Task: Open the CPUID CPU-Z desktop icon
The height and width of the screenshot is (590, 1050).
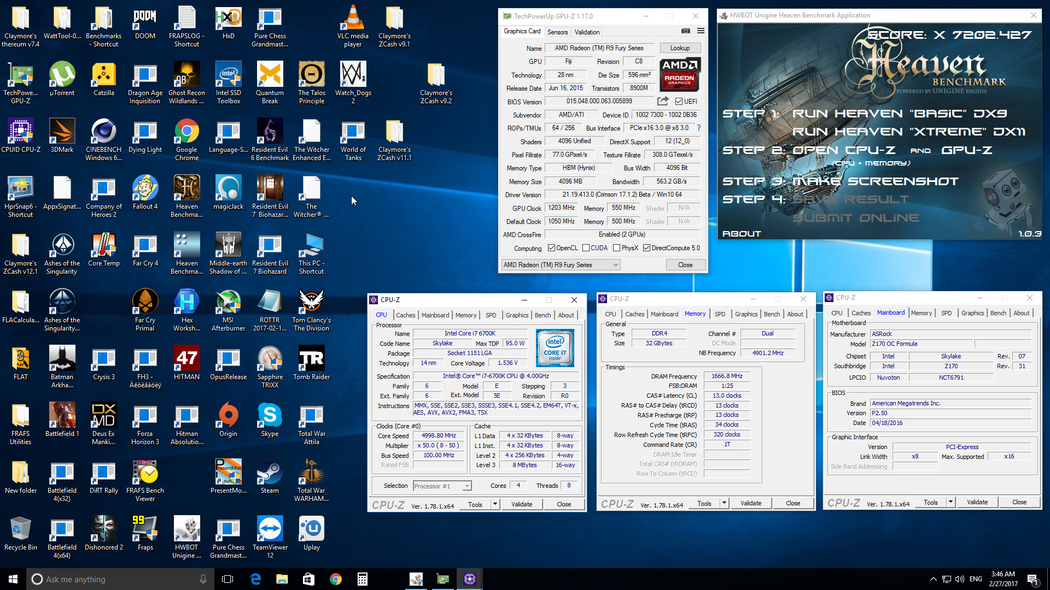Action: [21, 137]
